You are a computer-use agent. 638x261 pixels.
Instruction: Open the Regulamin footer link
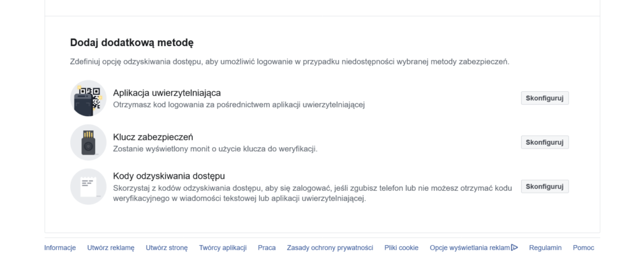tap(545, 248)
